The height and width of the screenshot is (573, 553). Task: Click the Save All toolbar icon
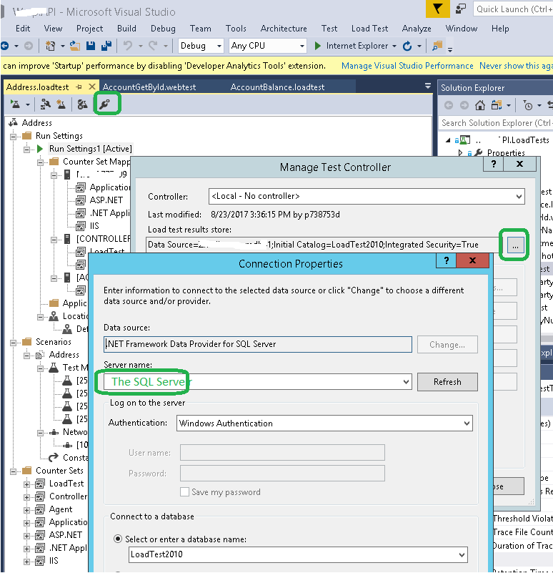click(106, 46)
